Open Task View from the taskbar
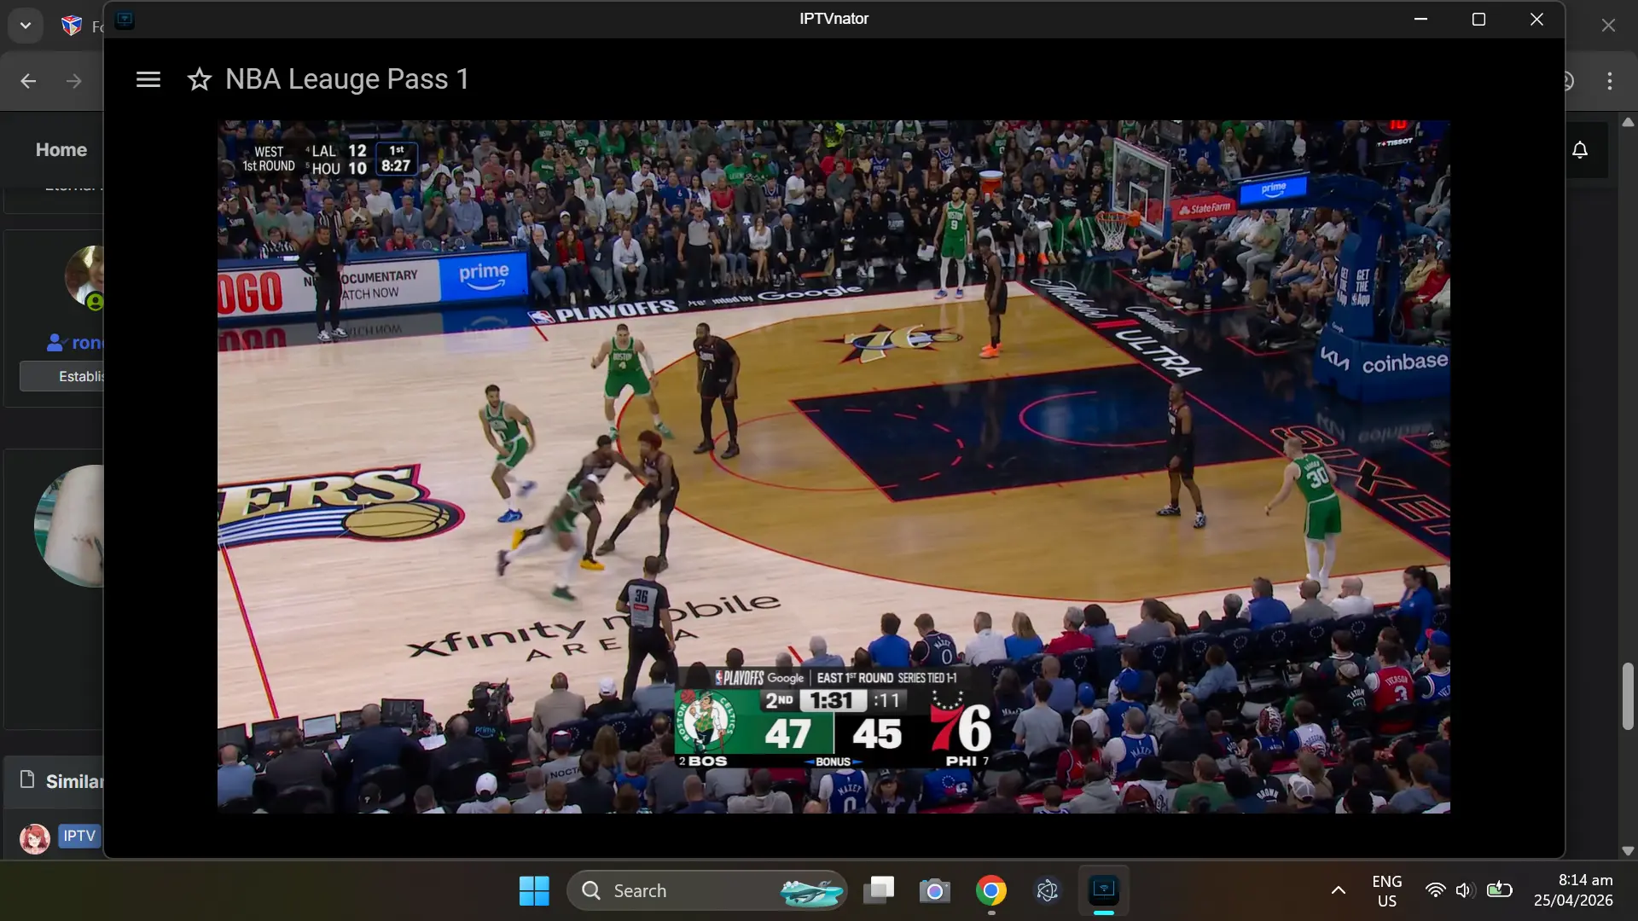Image resolution: width=1638 pixels, height=921 pixels. pyautogui.click(x=879, y=891)
